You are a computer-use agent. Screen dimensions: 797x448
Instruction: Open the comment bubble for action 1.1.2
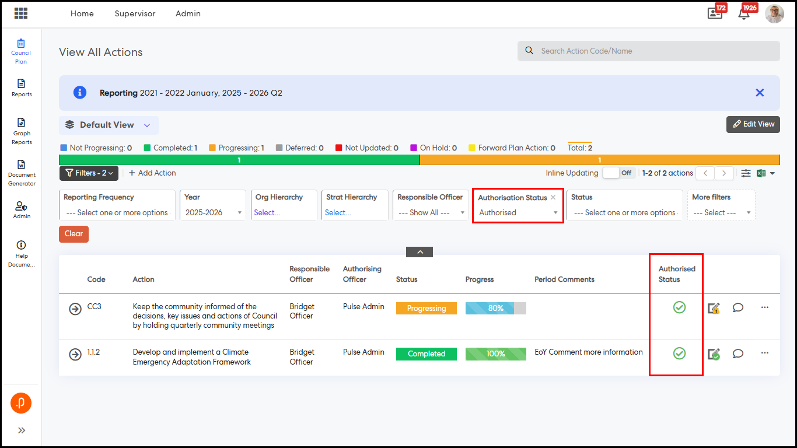click(738, 353)
